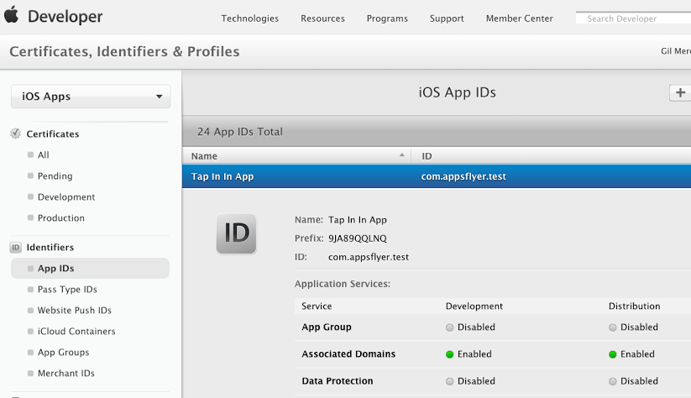Open the Technologies menu
Image resolution: width=691 pixels, height=398 pixels.
[x=250, y=18]
